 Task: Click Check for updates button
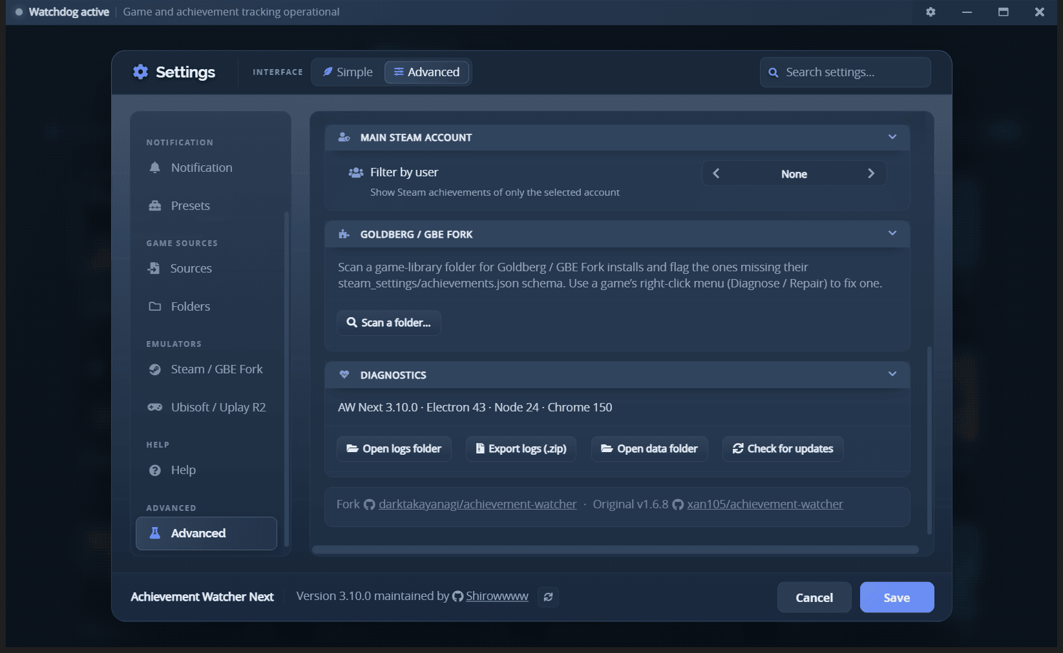click(x=783, y=448)
